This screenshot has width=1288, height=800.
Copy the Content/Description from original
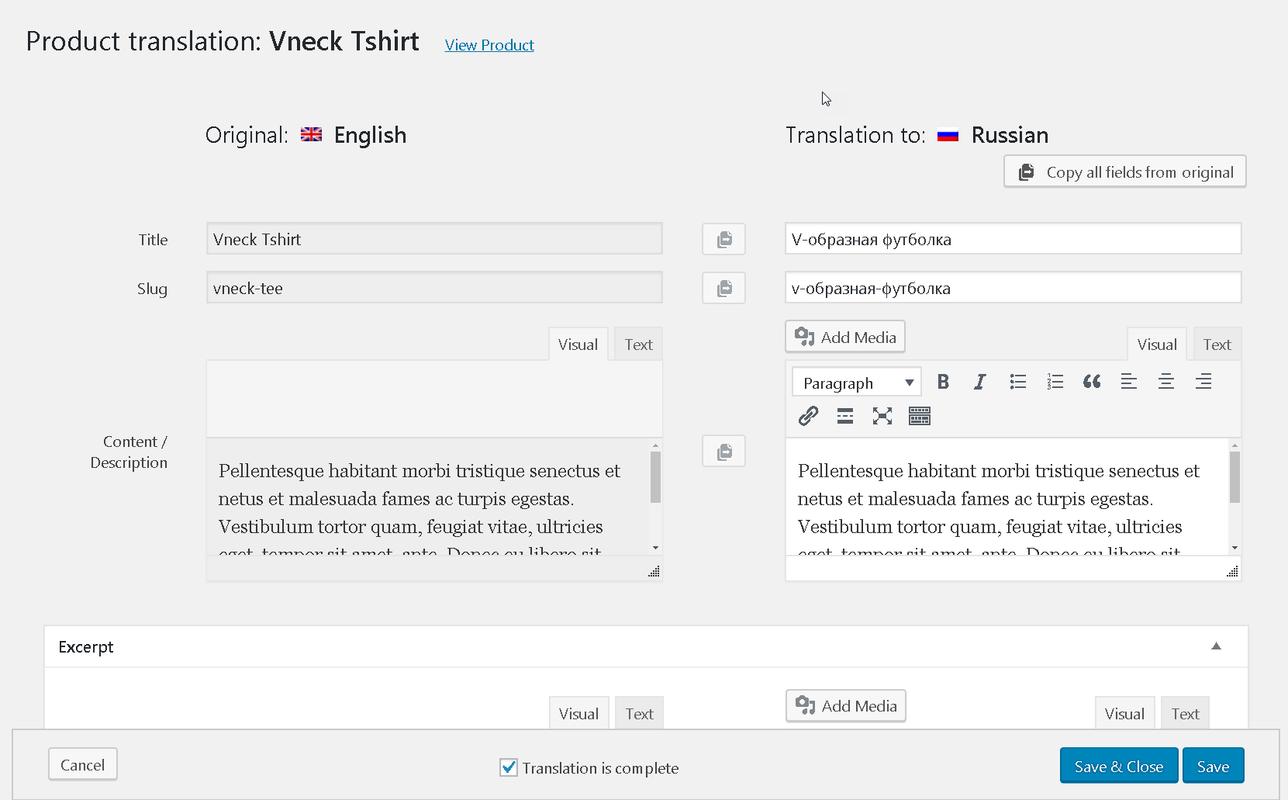723,451
